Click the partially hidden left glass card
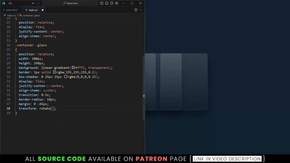Screen dimensions: 290x163 click(150, 81)
